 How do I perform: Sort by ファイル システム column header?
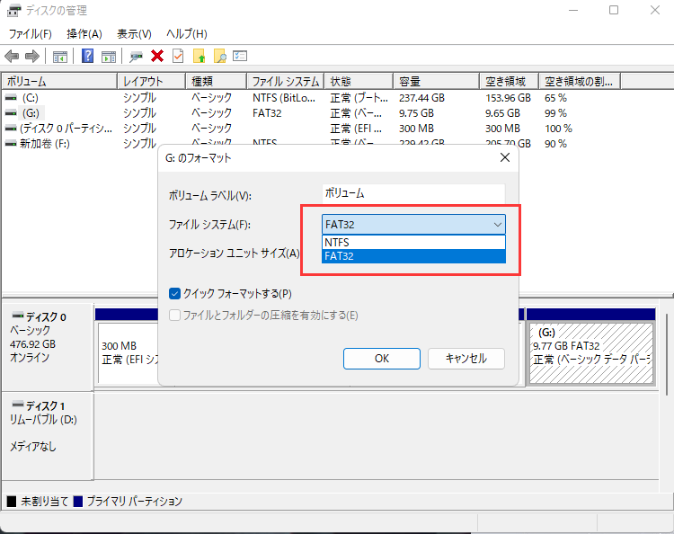click(x=286, y=81)
